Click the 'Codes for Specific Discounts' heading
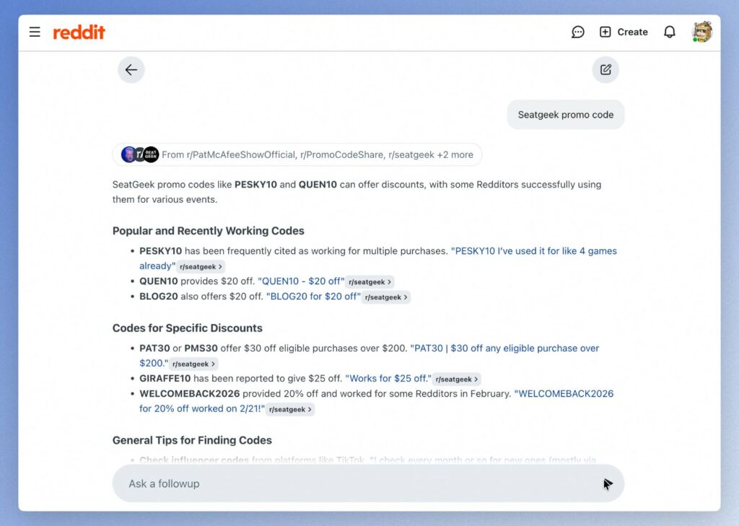This screenshot has height=526, width=739. point(187,328)
